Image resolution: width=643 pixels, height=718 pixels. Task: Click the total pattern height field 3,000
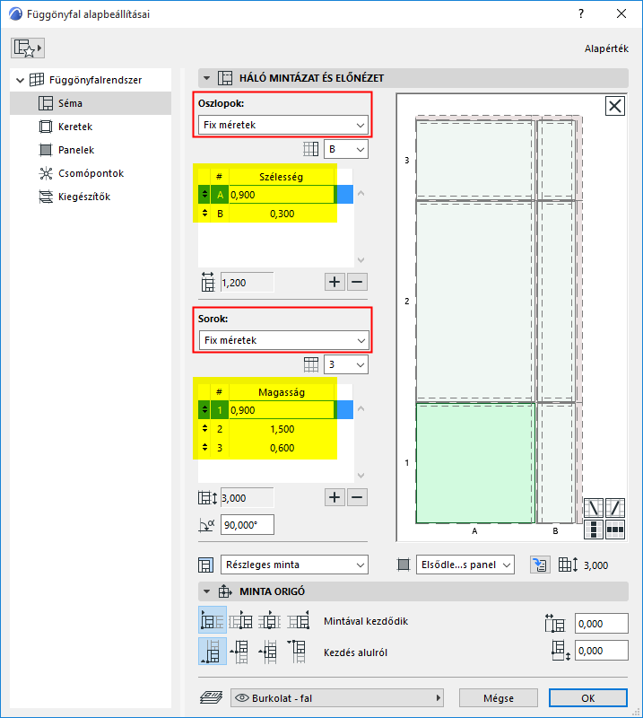(x=248, y=498)
